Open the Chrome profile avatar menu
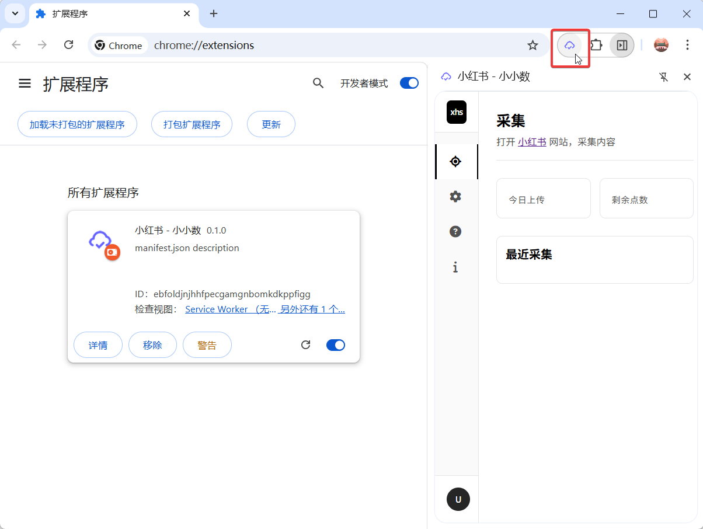This screenshot has width=703, height=529. point(660,44)
